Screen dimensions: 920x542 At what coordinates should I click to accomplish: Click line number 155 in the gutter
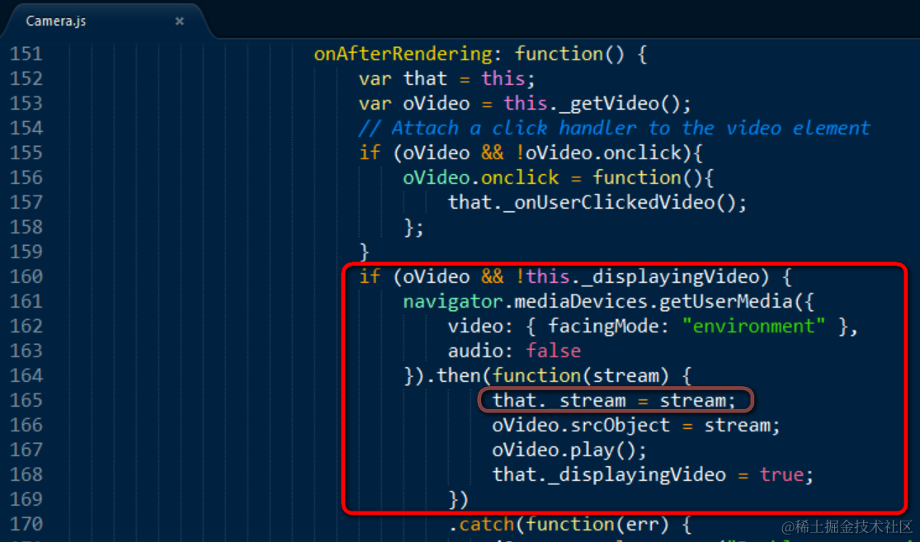26,153
